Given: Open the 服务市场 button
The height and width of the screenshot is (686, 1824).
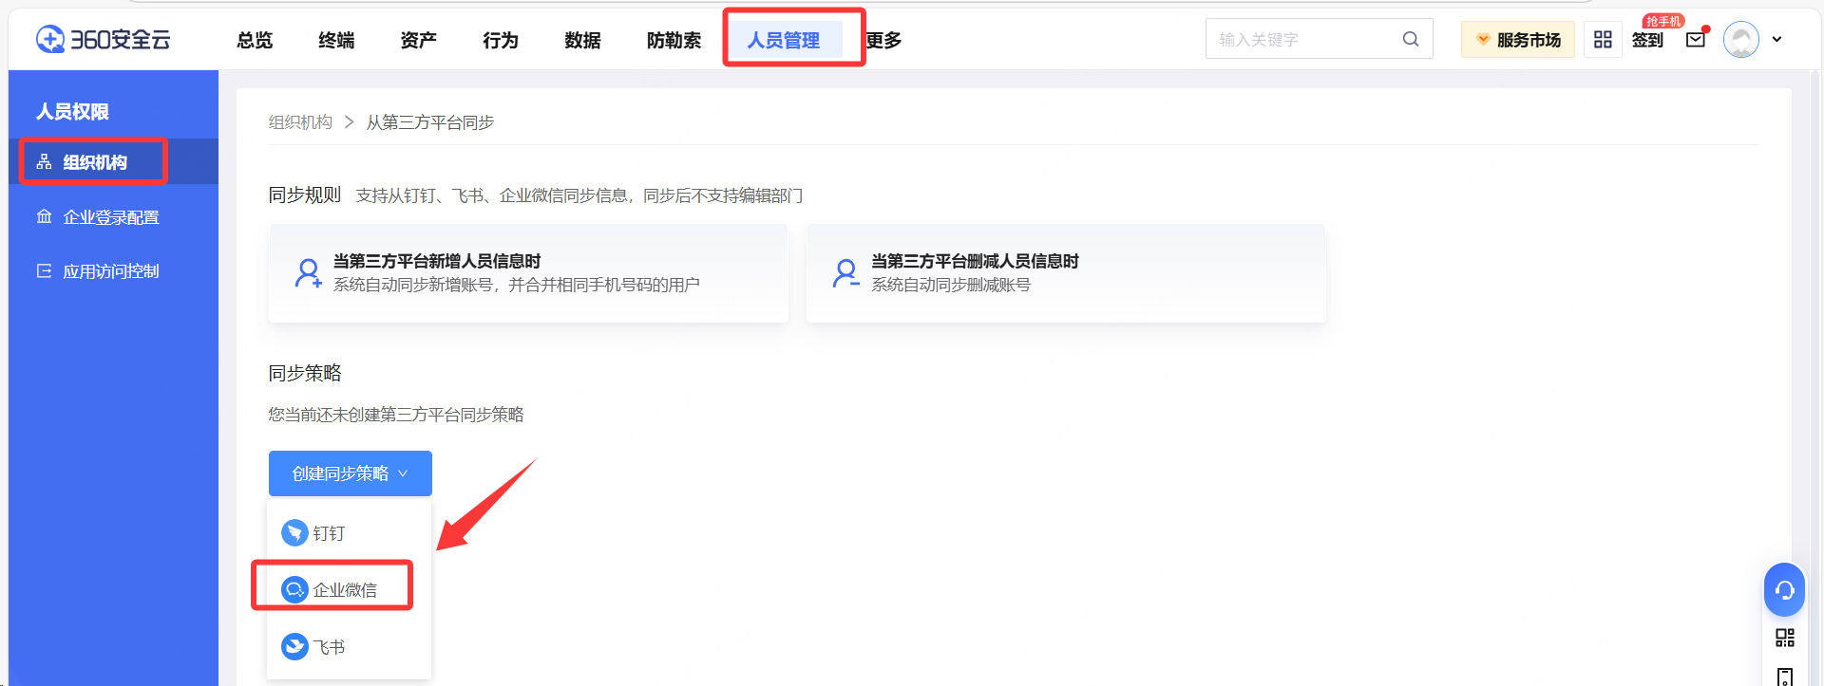Looking at the screenshot, I should click(1517, 40).
